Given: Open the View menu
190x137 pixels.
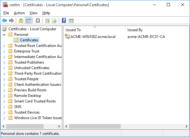Looking at the screenshot, I should pyautogui.click(x=33, y=13).
